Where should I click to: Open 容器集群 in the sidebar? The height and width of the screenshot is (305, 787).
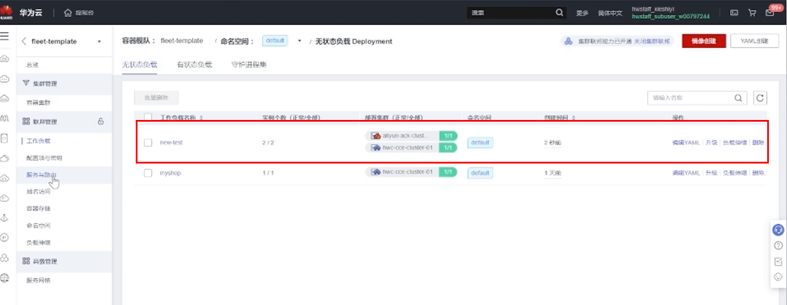[x=38, y=103]
